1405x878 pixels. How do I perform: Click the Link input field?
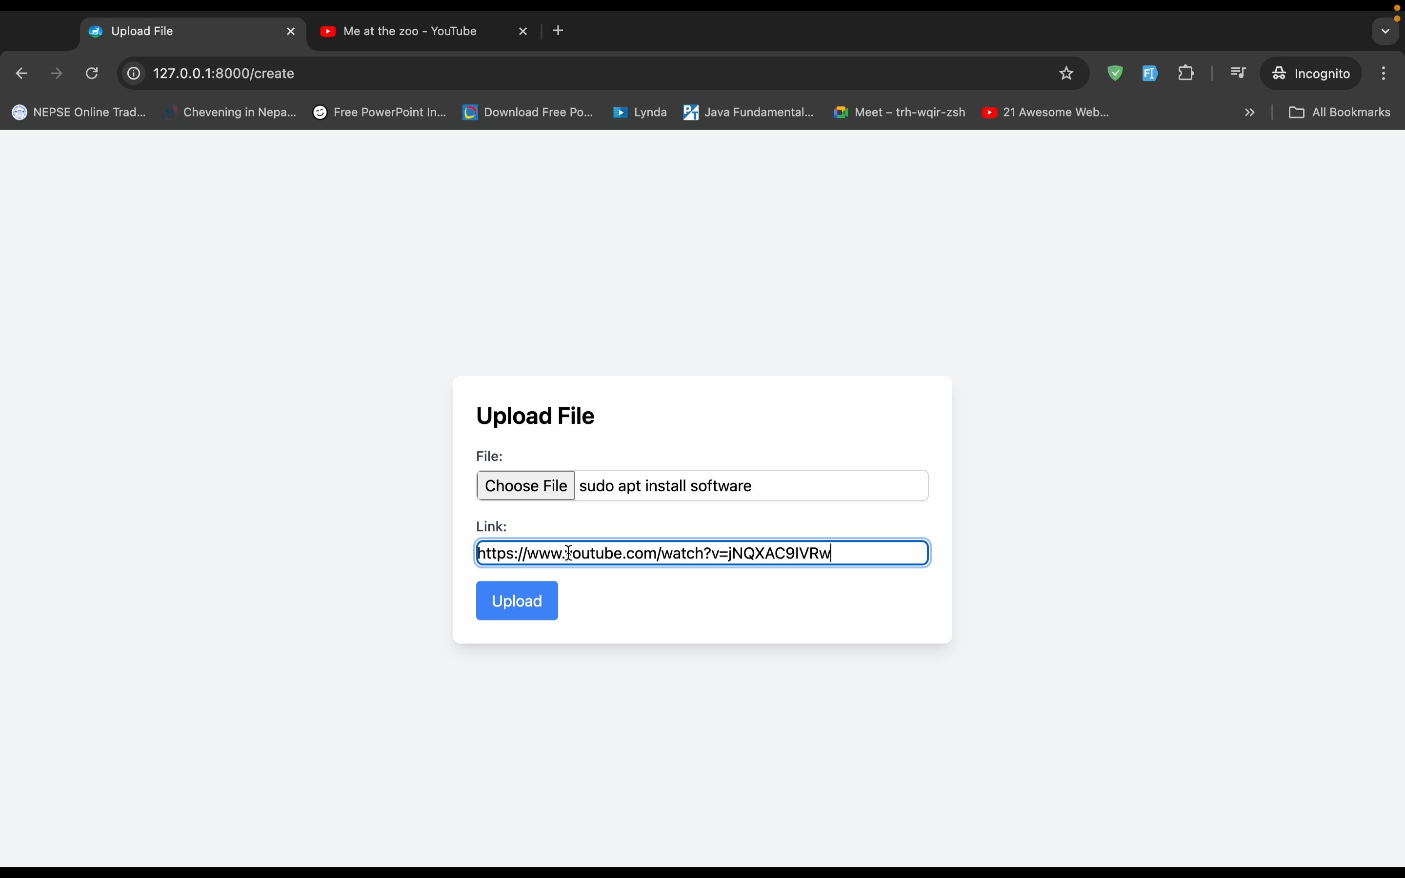[x=702, y=553]
